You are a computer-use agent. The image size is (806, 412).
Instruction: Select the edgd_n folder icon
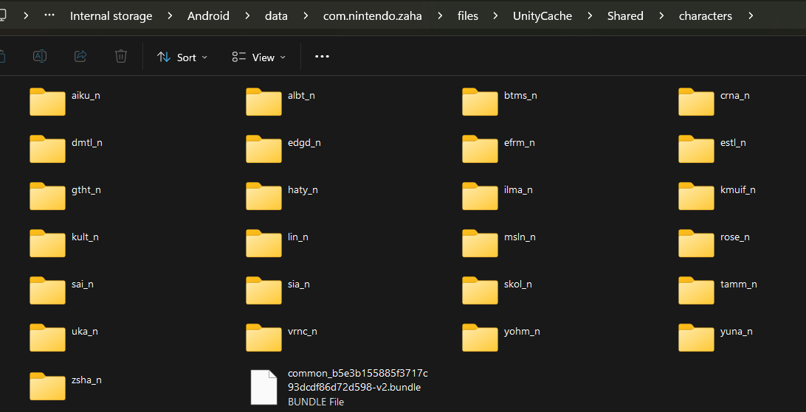click(x=263, y=149)
